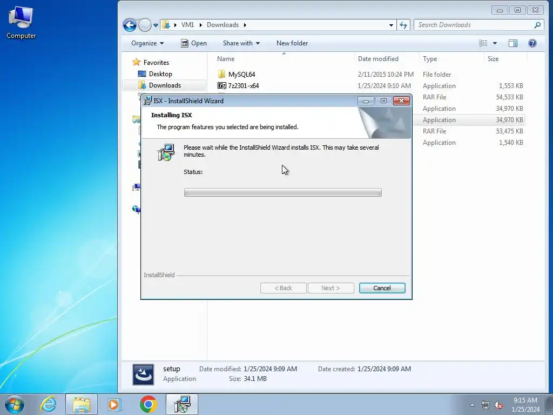The height and width of the screenshot is (415, 553).
Task: Select Downloads in navigation pane
Action: [x=165, y=85]
